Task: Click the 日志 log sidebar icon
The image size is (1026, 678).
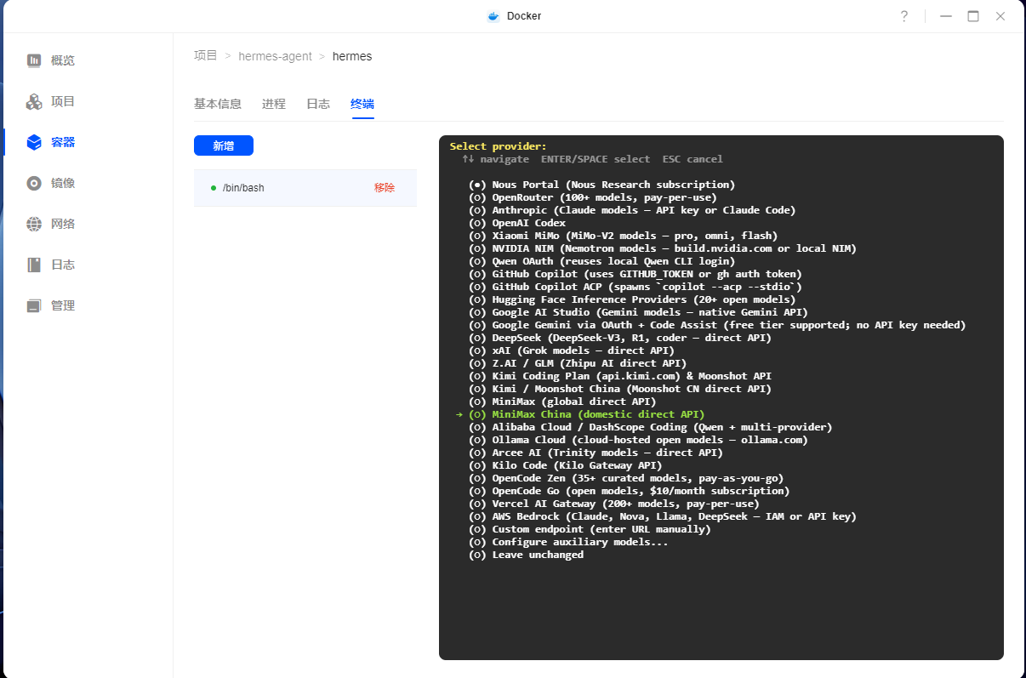Action: click(x=34, y=265)
